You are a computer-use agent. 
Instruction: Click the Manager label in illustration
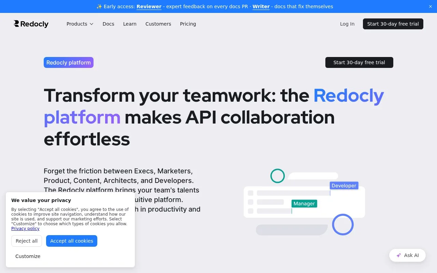pyautogui.click(x=304, y=204)
